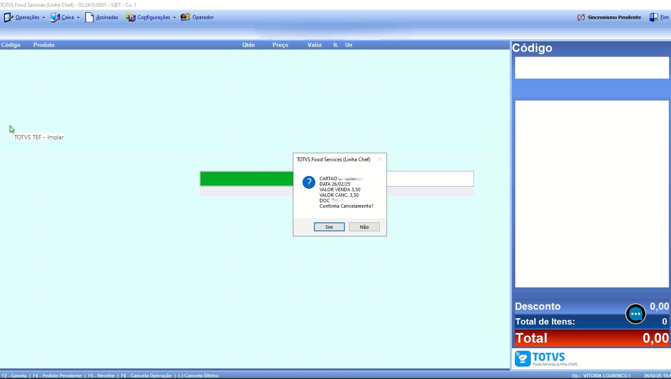Expand the Caixa dropdown arrow
The image size is (671, 379).
(78, 18)
